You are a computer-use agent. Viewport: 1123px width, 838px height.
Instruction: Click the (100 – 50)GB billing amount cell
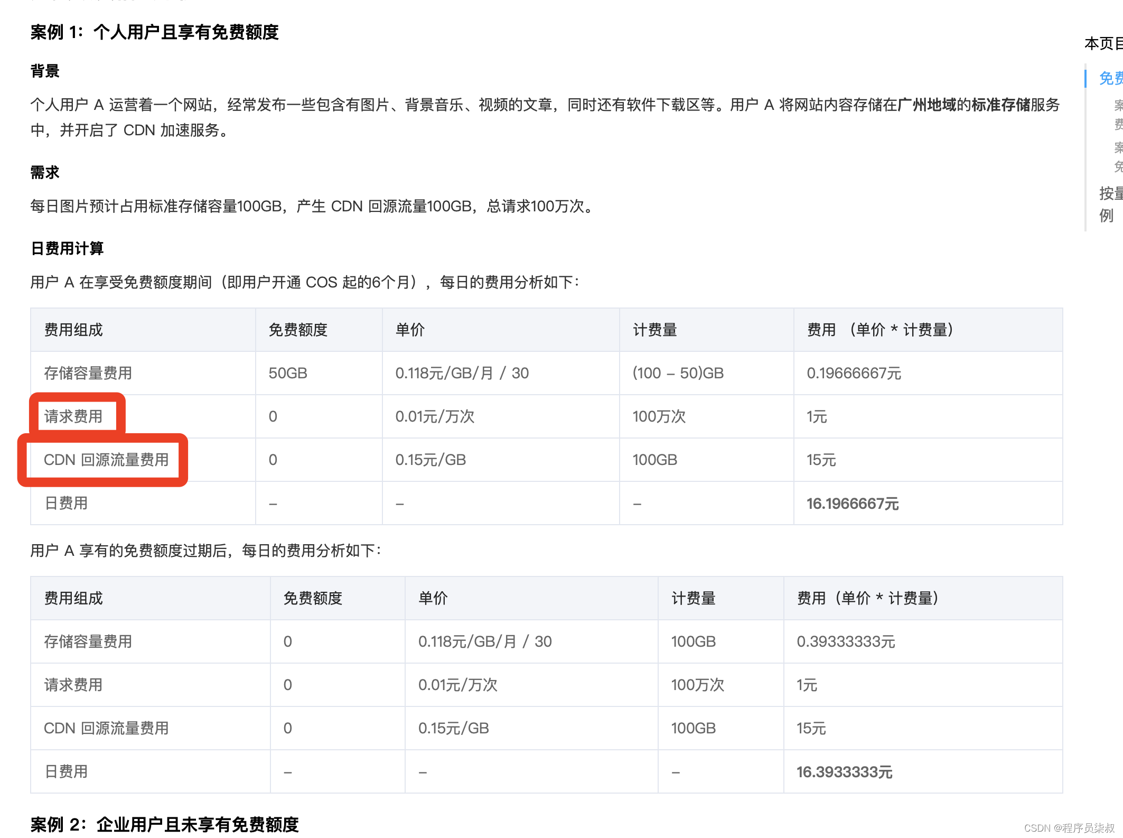pyautogui.click(x=678, y=373)
